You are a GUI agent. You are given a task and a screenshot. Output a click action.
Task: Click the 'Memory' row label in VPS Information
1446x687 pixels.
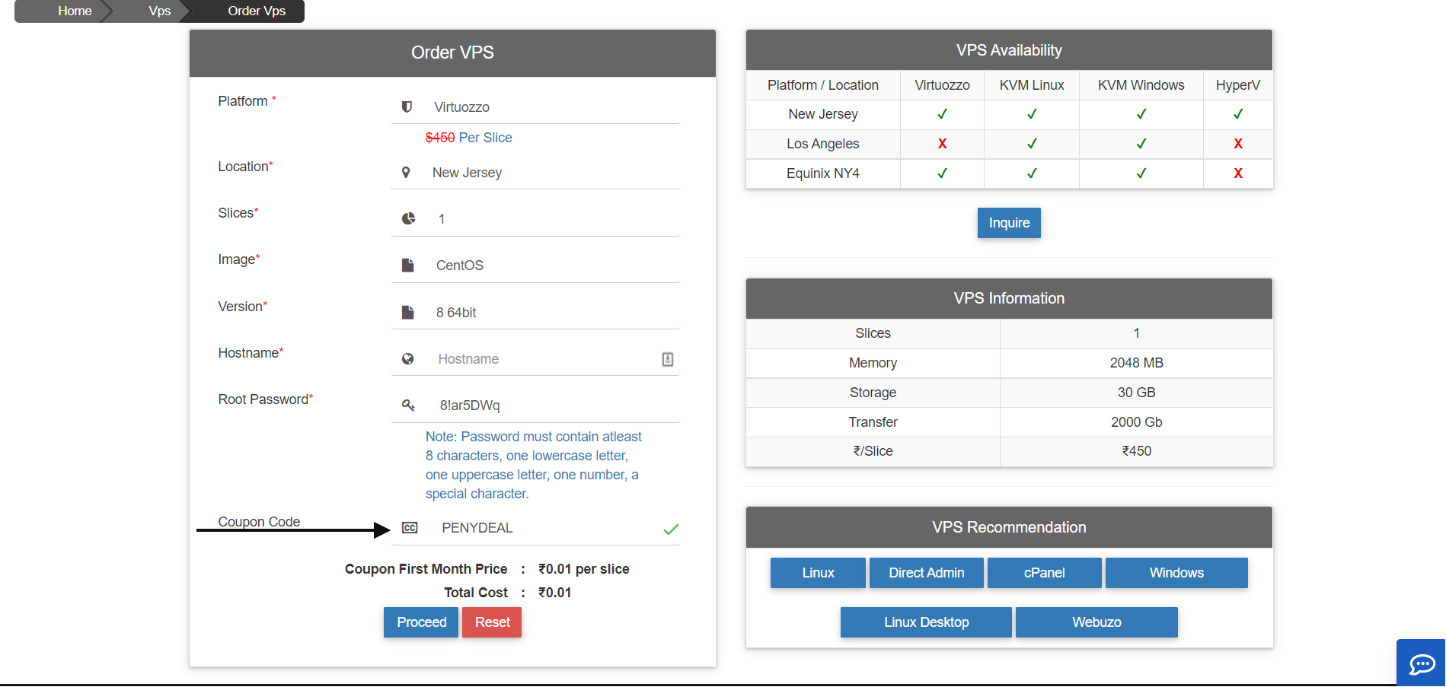[x=873, y=363]
